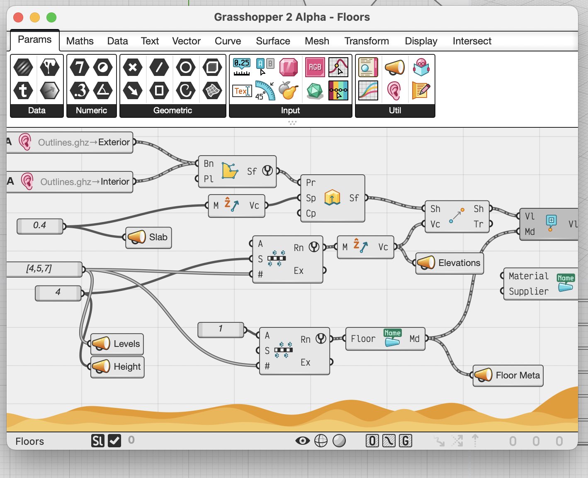Select the Elevations broadcast component
Image resolution: width=588 pixels, height=478 pixels.
[x=450, y=263]
